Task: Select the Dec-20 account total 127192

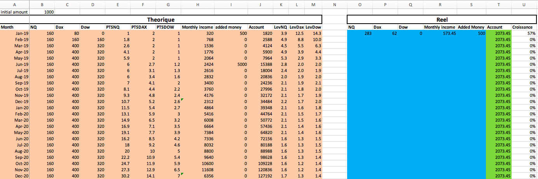Action: tap(260, 176)
